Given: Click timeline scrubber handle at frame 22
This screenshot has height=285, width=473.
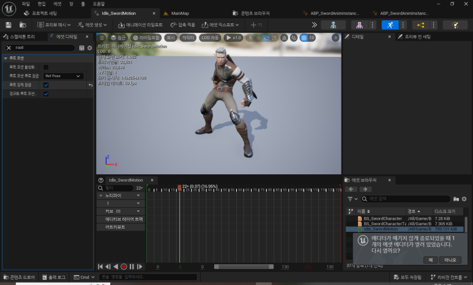Looking at the screenshot, I should [179, 188].
